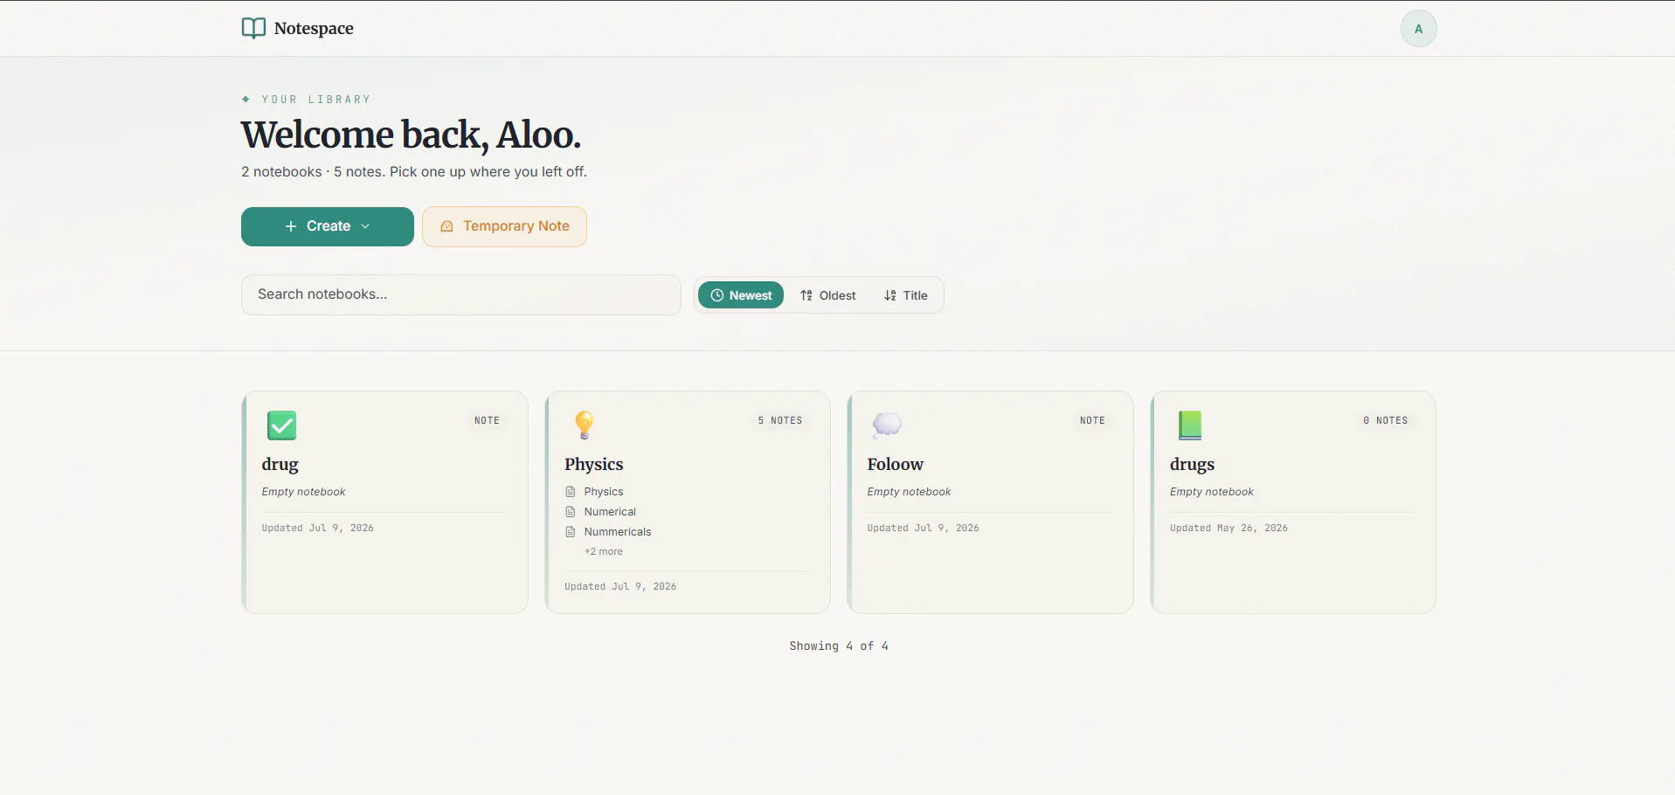The image size is (1675, 795).
Task: Click Empty notebook text on drugs card
Action: tap(1212, 492)
